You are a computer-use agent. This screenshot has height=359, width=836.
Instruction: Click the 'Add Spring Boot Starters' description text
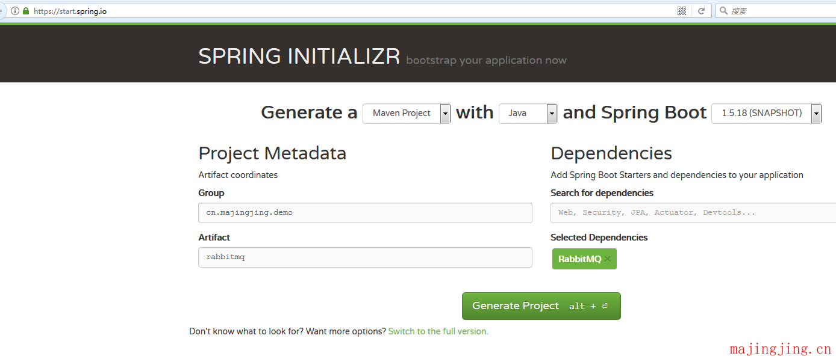pos(677,175)
